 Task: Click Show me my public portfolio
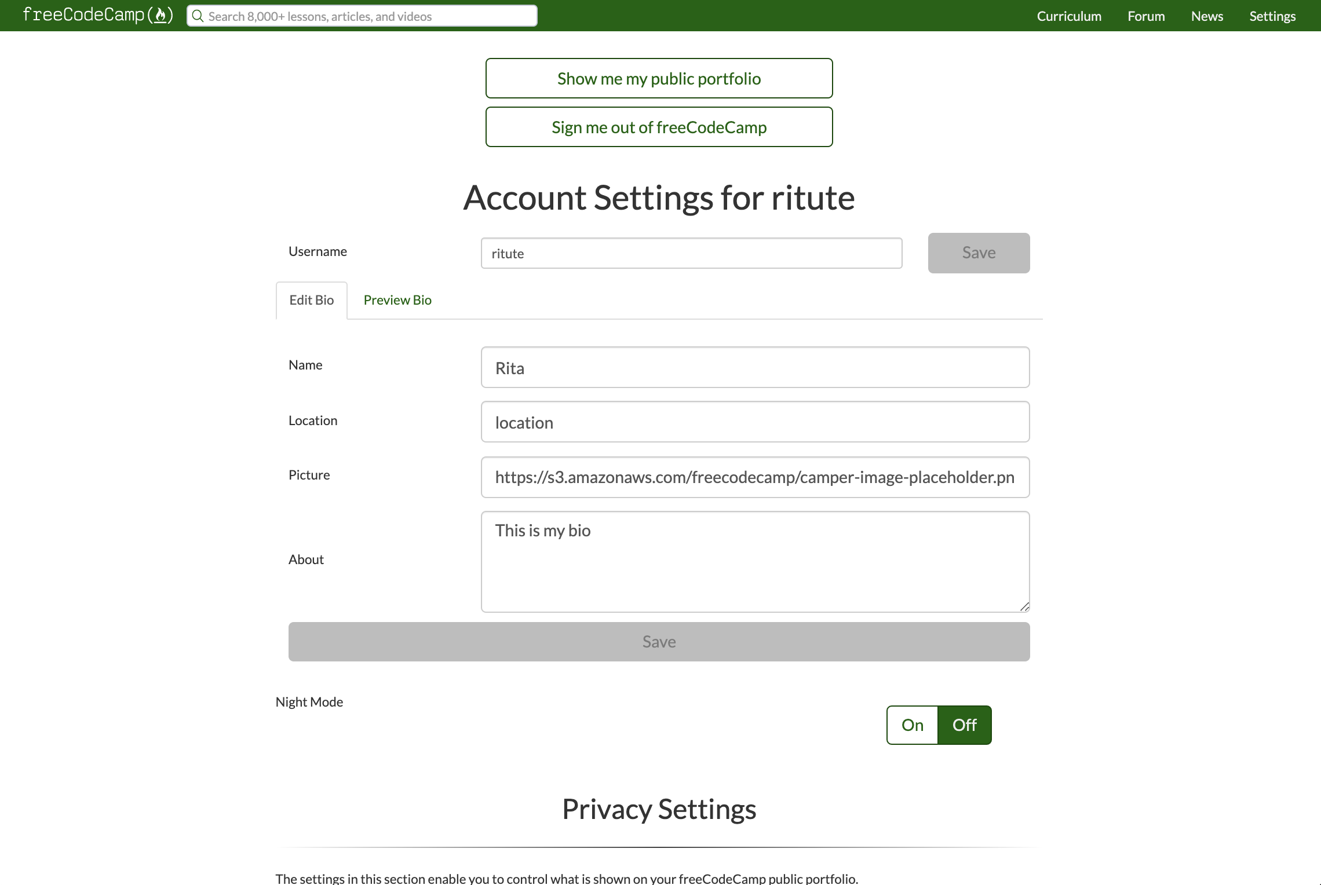[x=659, y=78]
